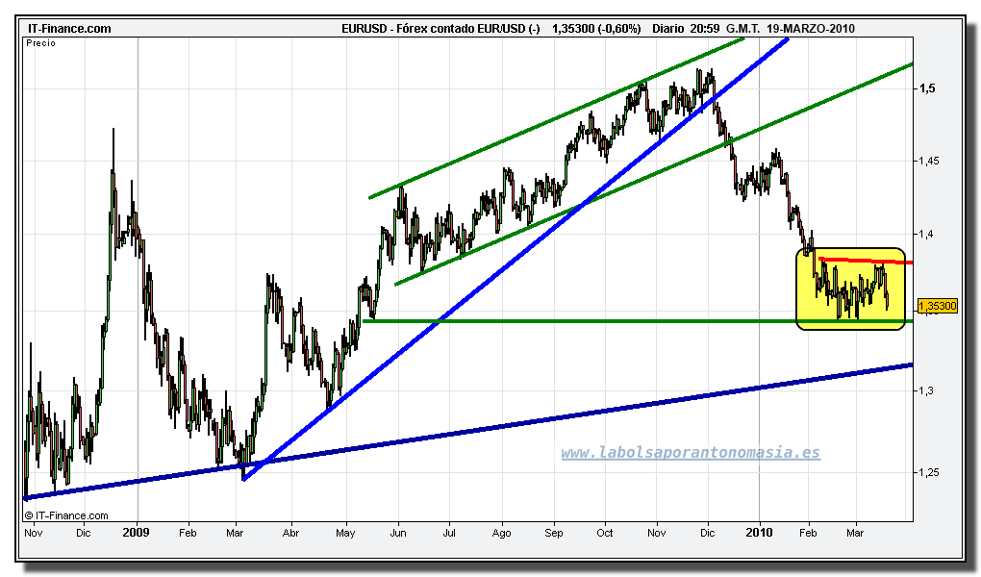Click the 1,25 price axis label
The image size is (981, 577).
tap(928, 472)
